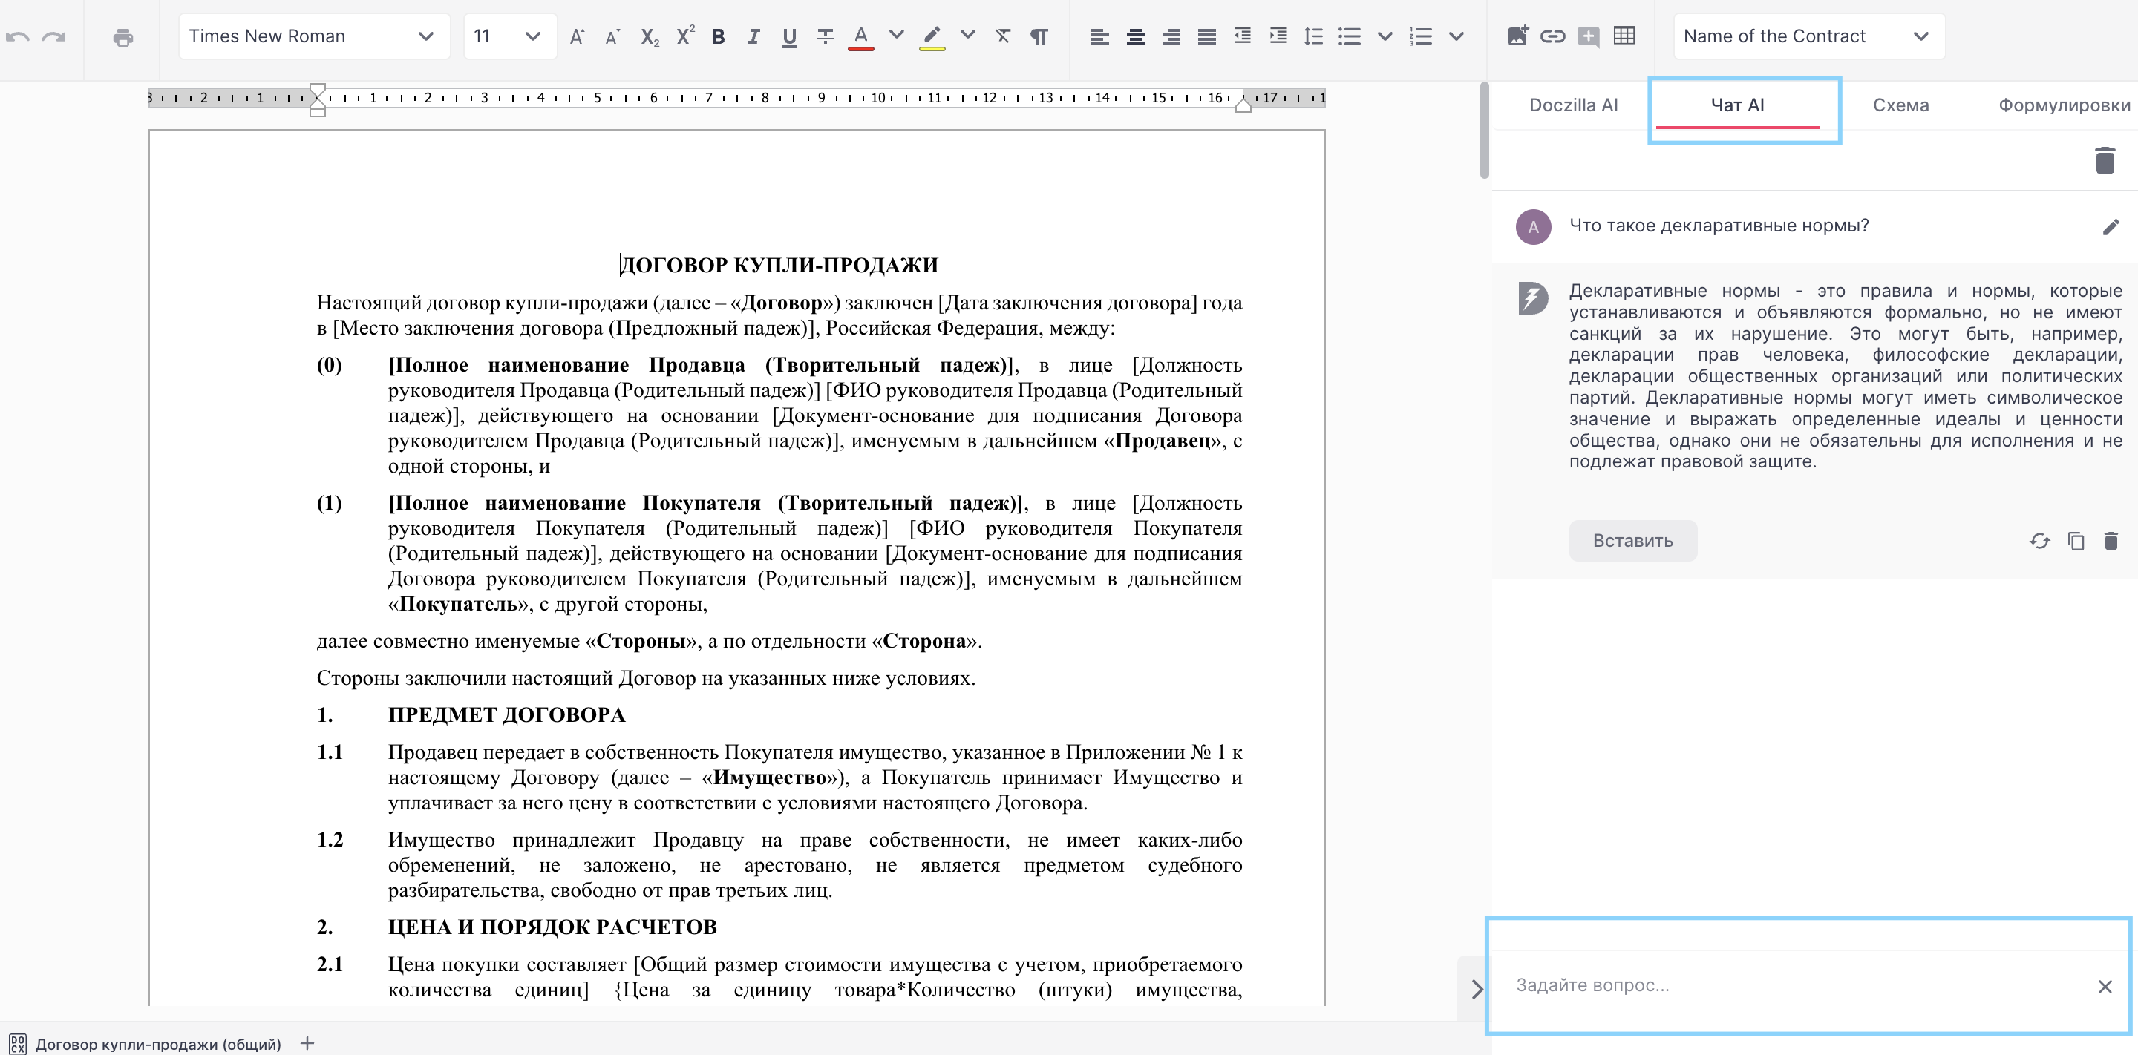Edit the question with the pencil icon

(2111, 226)
